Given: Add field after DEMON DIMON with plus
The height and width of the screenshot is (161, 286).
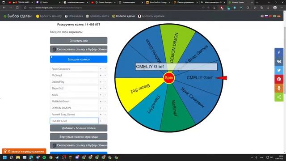Looking at the screenshot, I should pos(101,108).
